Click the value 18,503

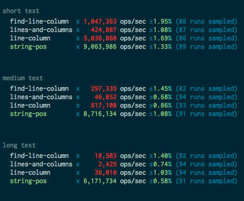pos(105,156)
